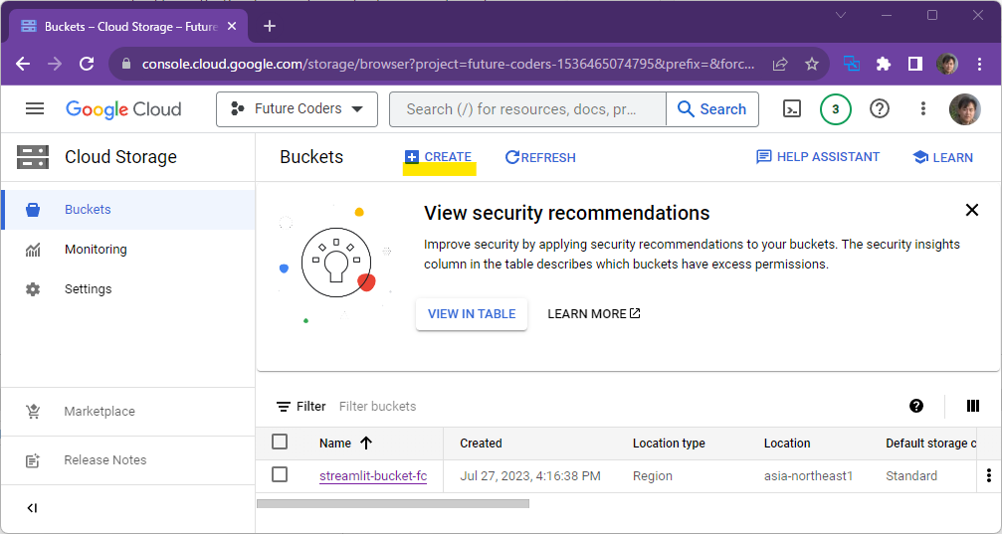Open a new browser tab
The height and width of the screenshot is (534, 1002).
pyautogui.click(x=270, y=26)
